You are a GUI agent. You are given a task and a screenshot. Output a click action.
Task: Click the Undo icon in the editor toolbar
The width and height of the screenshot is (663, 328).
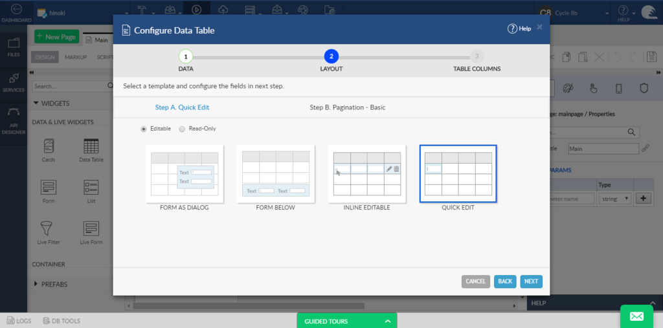[x=617, y=57]
